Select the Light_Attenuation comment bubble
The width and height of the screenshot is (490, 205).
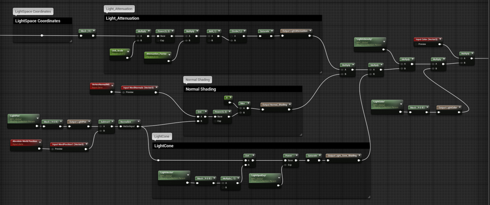click(x=119, y=9)
